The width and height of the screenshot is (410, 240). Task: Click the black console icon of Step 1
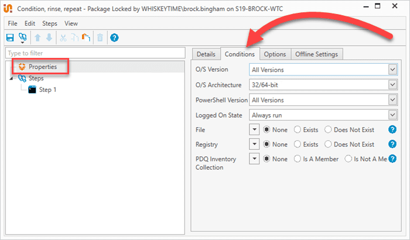coord(32,90)
